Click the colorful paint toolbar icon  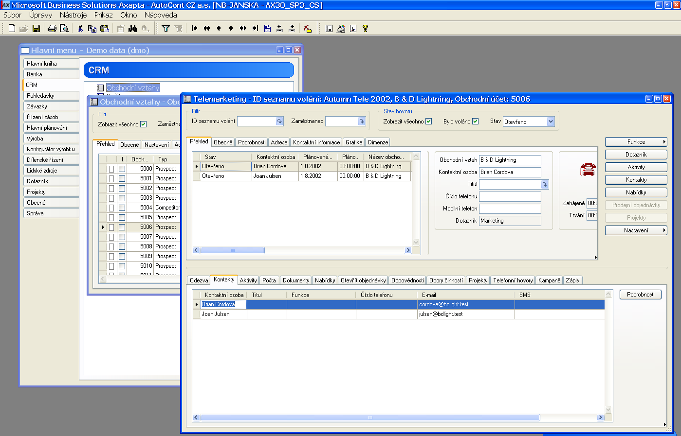(x=341, y=28)
